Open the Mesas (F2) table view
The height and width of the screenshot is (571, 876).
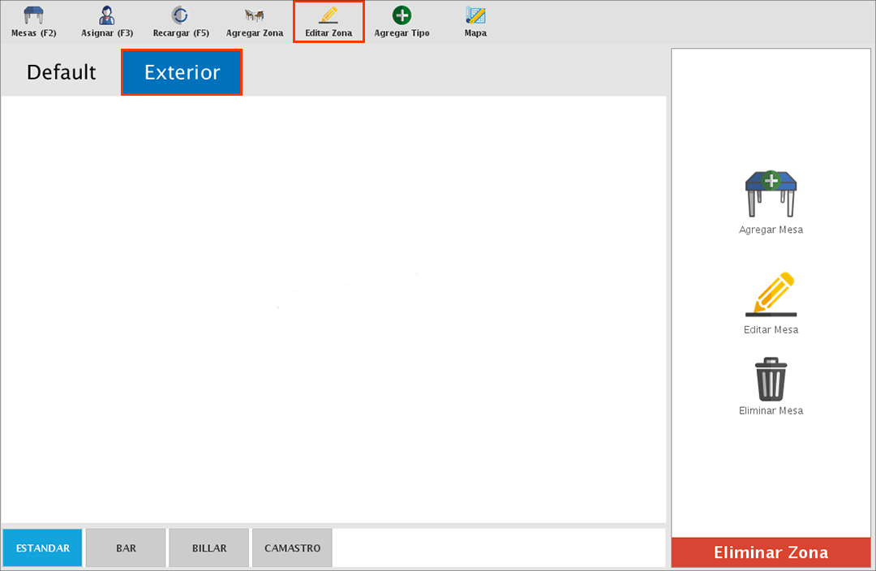(33, 16)
